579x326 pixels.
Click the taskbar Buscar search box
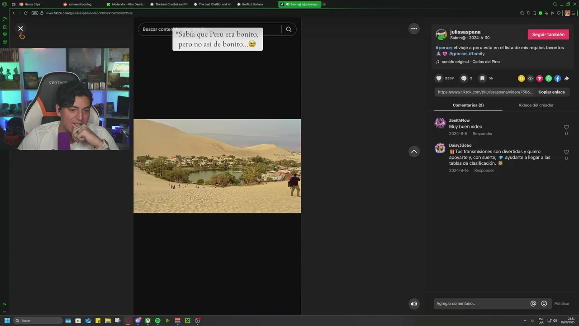coord(38,321)
